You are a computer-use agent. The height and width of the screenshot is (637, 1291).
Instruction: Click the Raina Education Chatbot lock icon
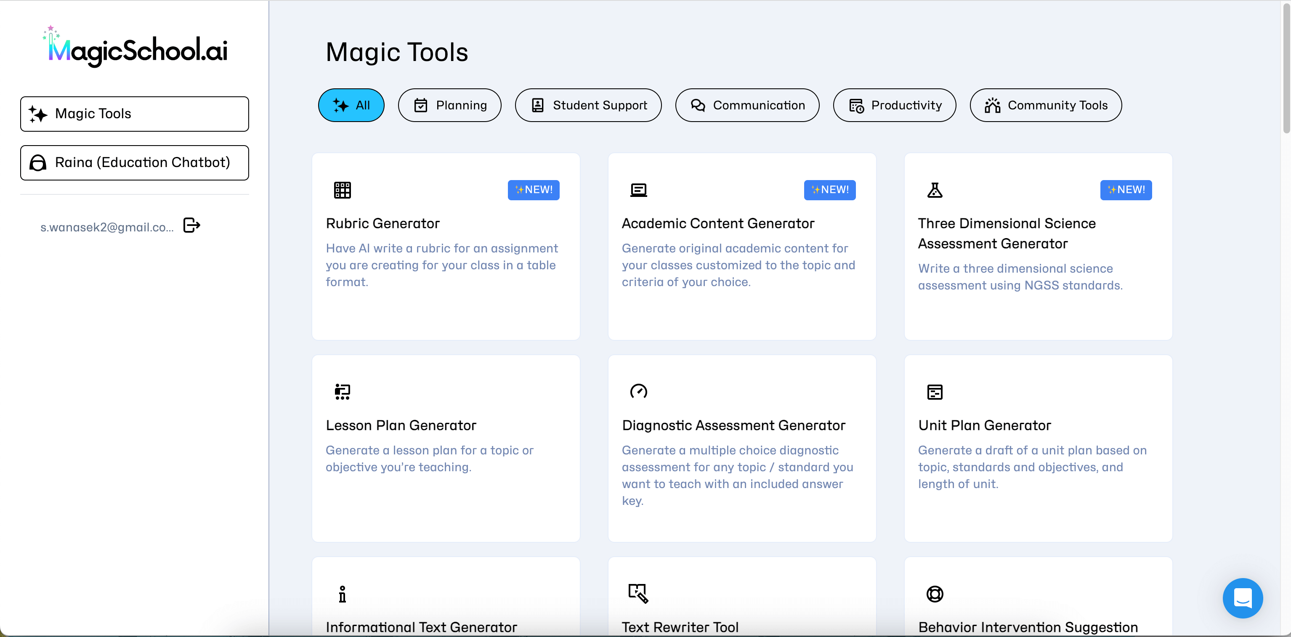[x=38, y=162]
